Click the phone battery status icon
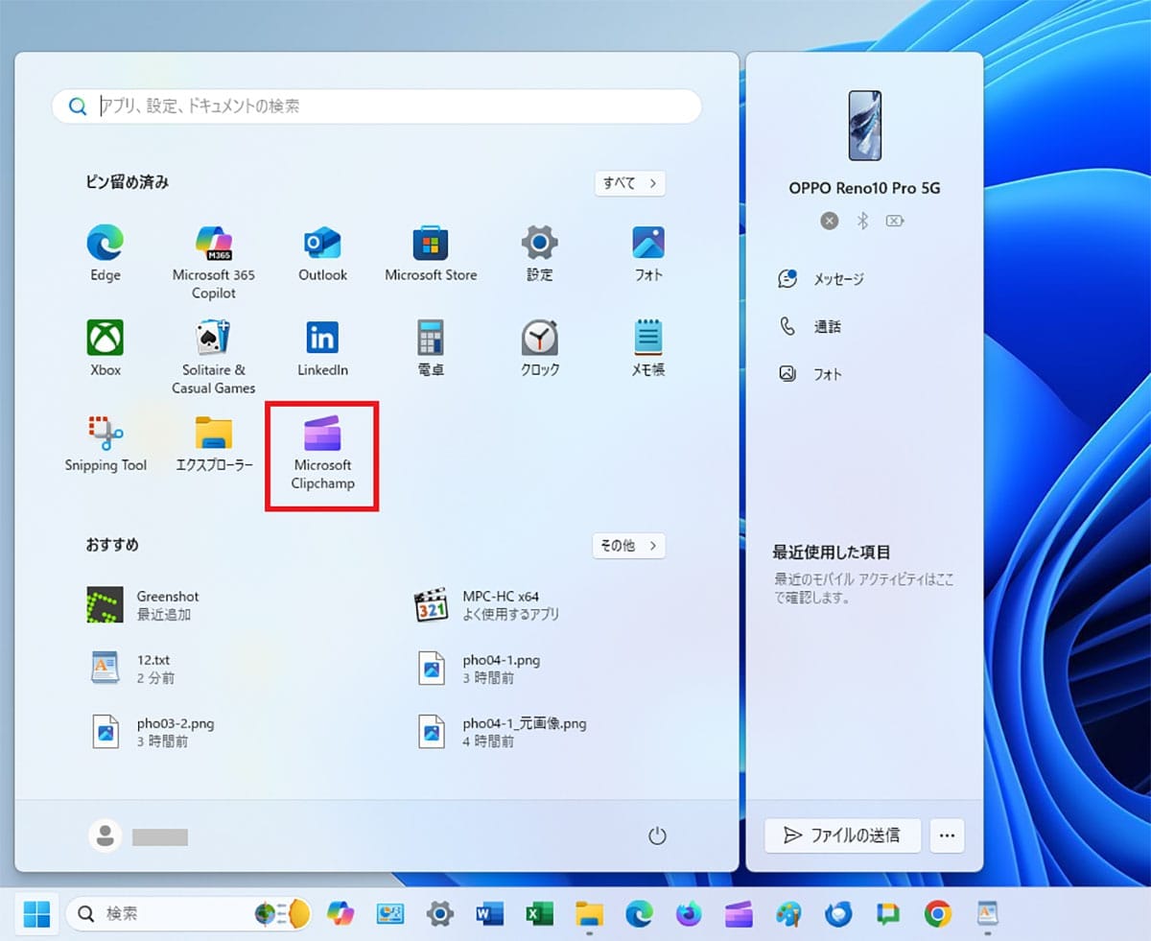Viewport: 1151px width, 941px height. [895, 222]
